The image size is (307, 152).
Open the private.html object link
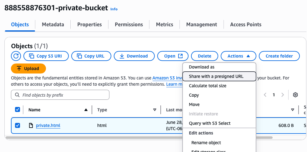click(x=48, y=125)
